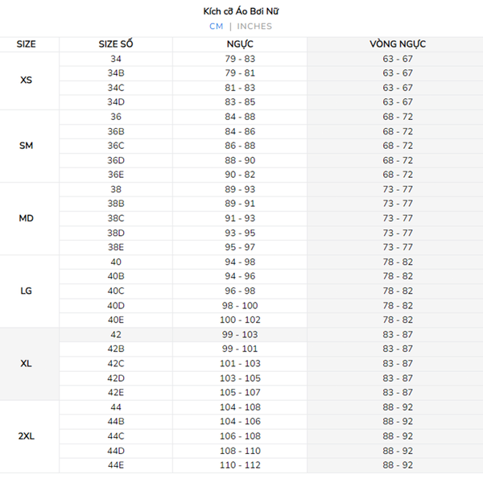Click the 42E size number cell
This screenshot has height=483, width=483.
coord(116,392)
